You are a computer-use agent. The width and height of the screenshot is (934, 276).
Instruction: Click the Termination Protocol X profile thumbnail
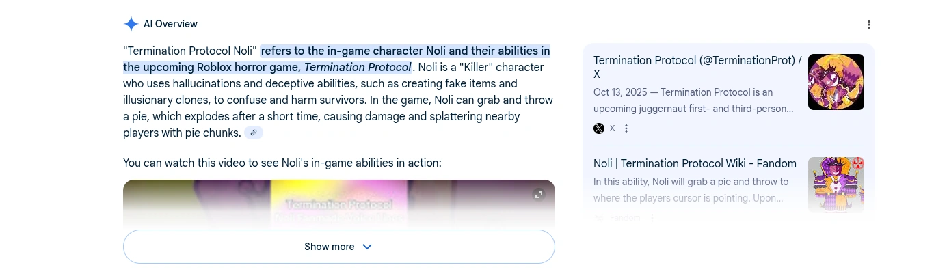(x=836, y=82)
